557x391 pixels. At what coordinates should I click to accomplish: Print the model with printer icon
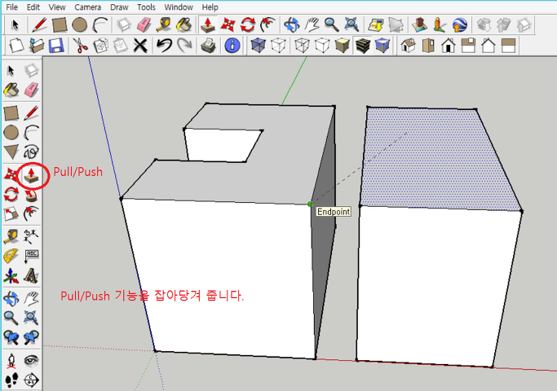[208, 46]
